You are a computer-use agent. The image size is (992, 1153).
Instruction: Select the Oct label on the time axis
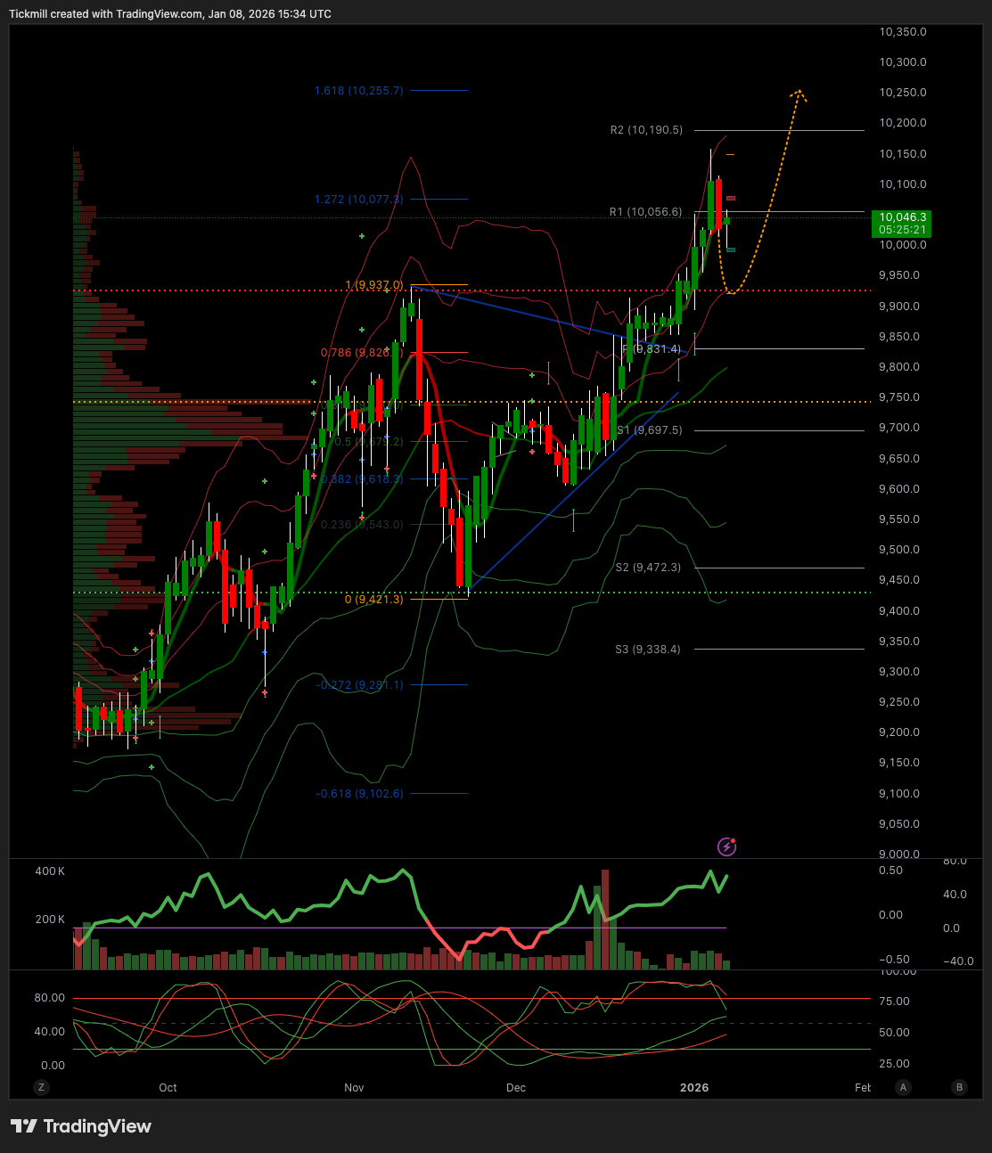pyautogui.click(x=168, y=1087)
